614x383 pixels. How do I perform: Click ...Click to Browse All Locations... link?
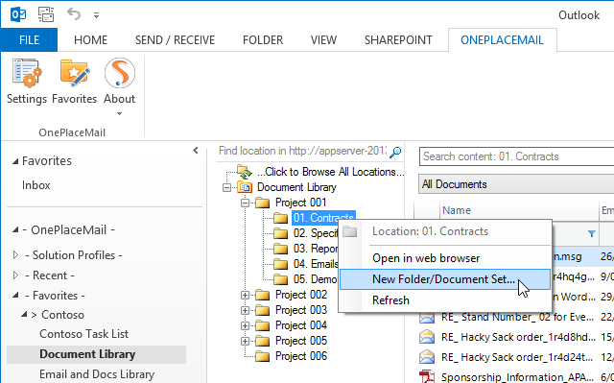click(x=330, y=172)
